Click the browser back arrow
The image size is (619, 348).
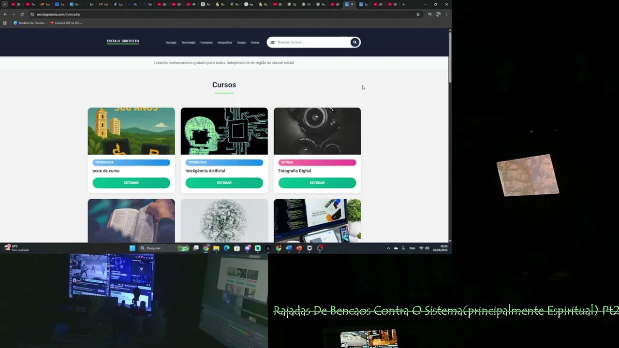pyautogui.click(x=5, y=14)
